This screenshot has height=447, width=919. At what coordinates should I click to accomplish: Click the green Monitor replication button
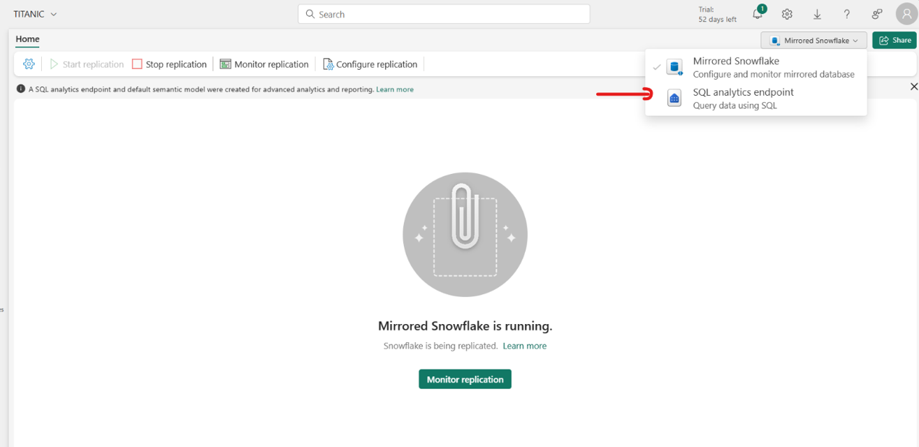pyautogui.click(x=465, y=379)
